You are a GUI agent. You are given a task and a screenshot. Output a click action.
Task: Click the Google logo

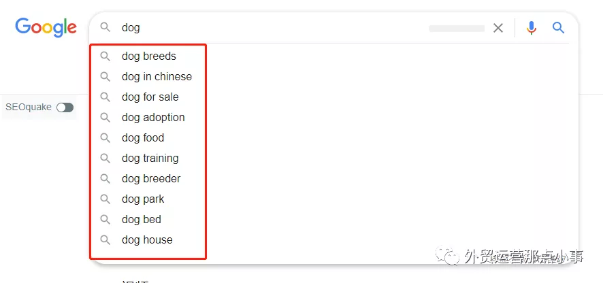[x=46, y=27]
